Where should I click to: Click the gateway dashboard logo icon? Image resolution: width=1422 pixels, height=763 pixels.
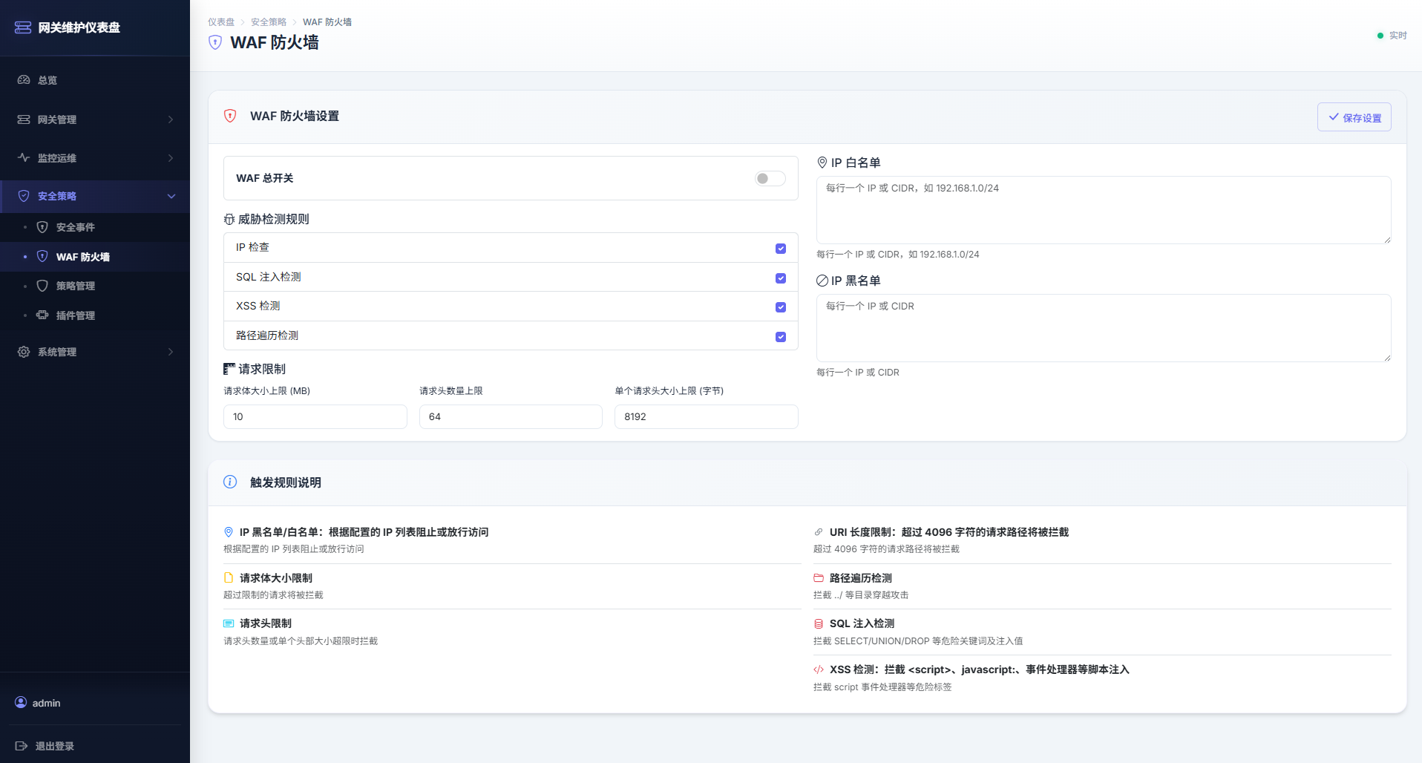pyautogui.click(x=23, y=27)
